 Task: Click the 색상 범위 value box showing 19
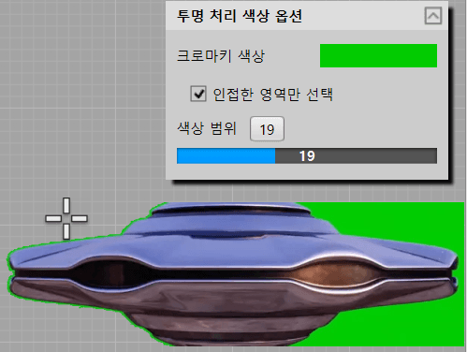click(x=267, y=129)
